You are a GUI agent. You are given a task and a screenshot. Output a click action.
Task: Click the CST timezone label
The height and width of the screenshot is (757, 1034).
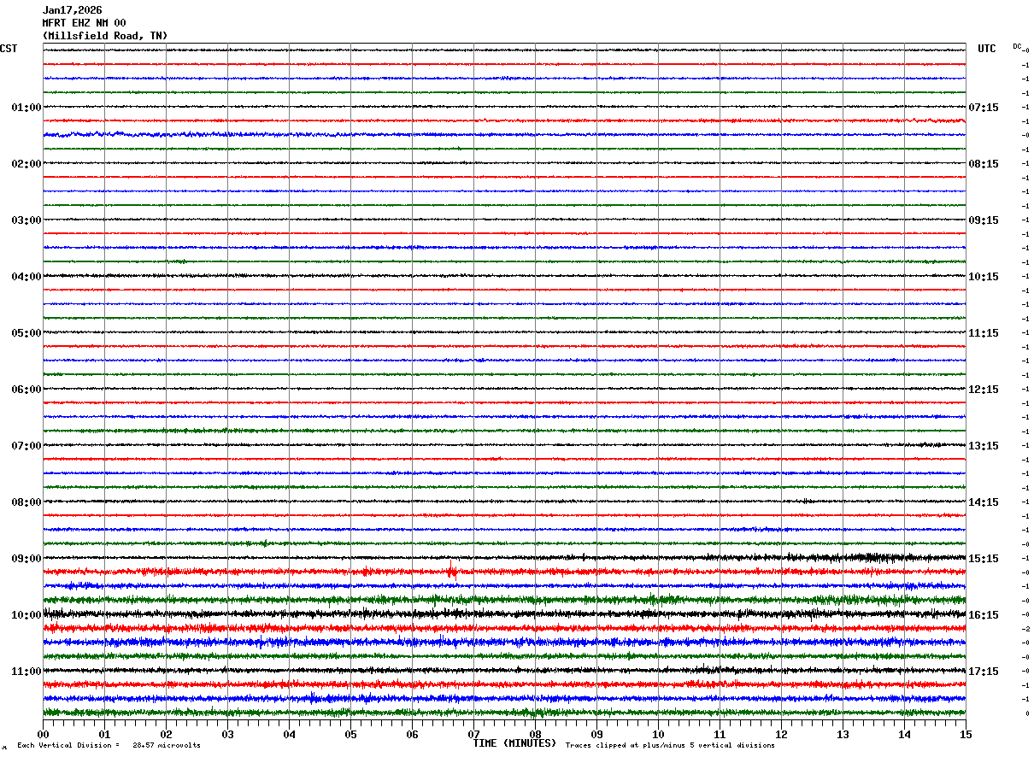[9, 49]
